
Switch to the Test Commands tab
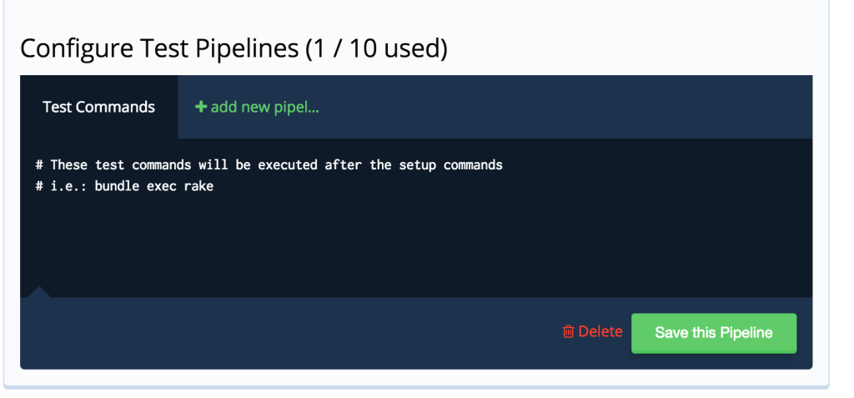[98, 108]
